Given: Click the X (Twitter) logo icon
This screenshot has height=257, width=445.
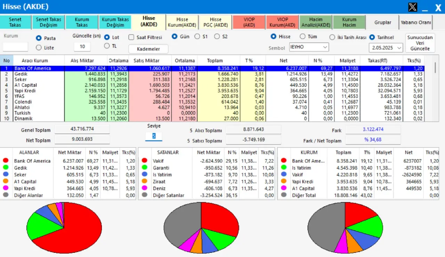Looking at the screenshot, I should pyautogui.click(x=413, y=7).
